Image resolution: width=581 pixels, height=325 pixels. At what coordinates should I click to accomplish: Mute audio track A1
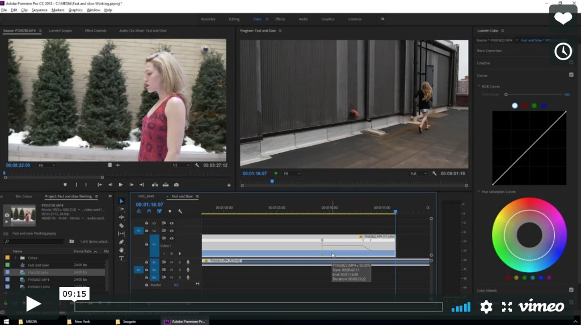click(x=171, y=262)
